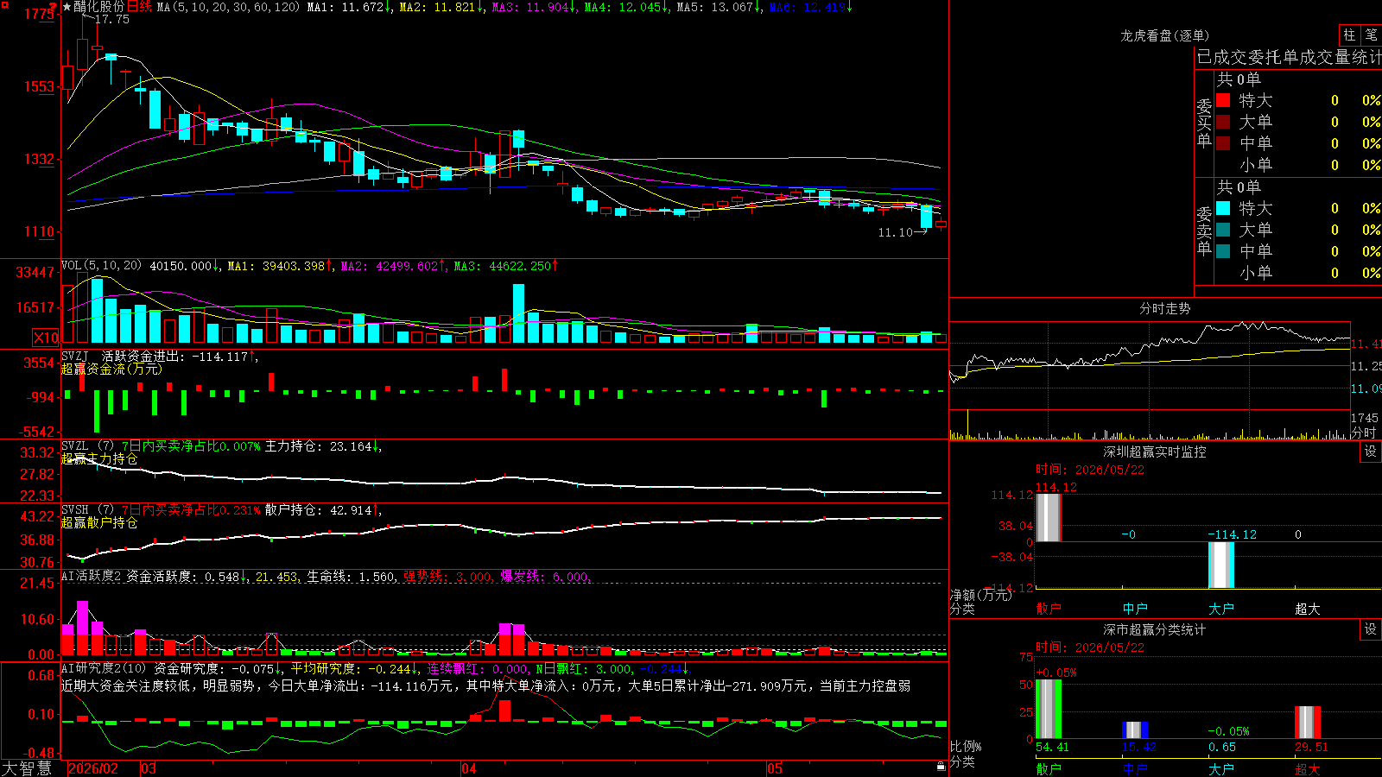Click the 超赢资金流(万元) label
The image size is (1382, 777).
111,369
